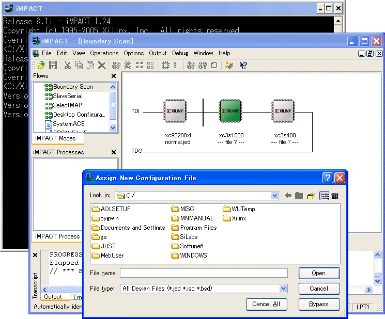Click the Cancel All button
The width and height of the screenshot is (385, 319).
point(266,304)
